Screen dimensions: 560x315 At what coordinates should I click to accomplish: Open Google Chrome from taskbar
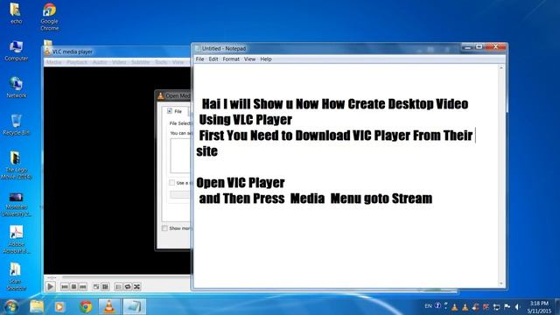tap(86, 306)
